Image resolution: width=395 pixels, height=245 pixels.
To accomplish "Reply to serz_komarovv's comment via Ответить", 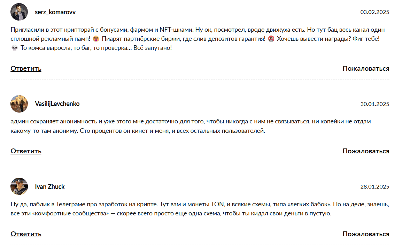I will pos(26,68).
